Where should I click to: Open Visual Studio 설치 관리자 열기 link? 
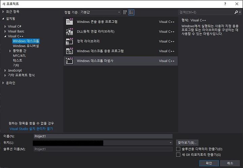click(31, 129)
